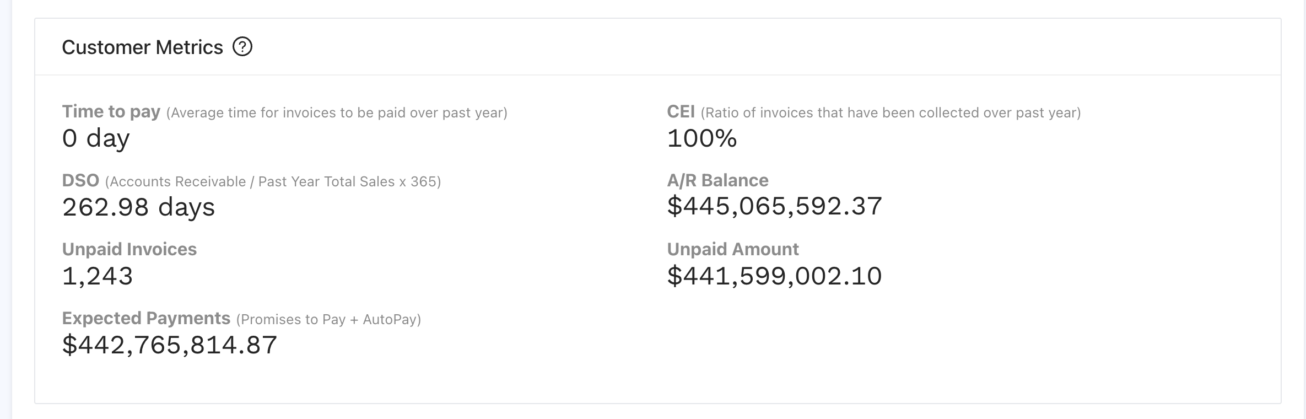Click the 100% CEI value
The image size is (1306, 419).
click(x=701, y=138)
